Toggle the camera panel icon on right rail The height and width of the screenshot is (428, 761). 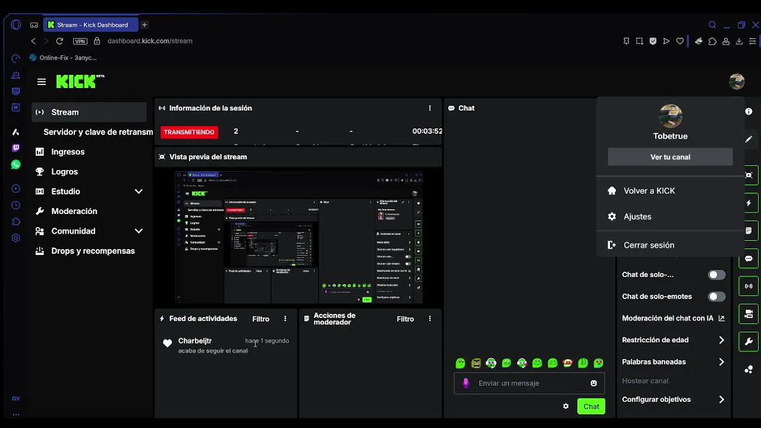coord(749,314)
